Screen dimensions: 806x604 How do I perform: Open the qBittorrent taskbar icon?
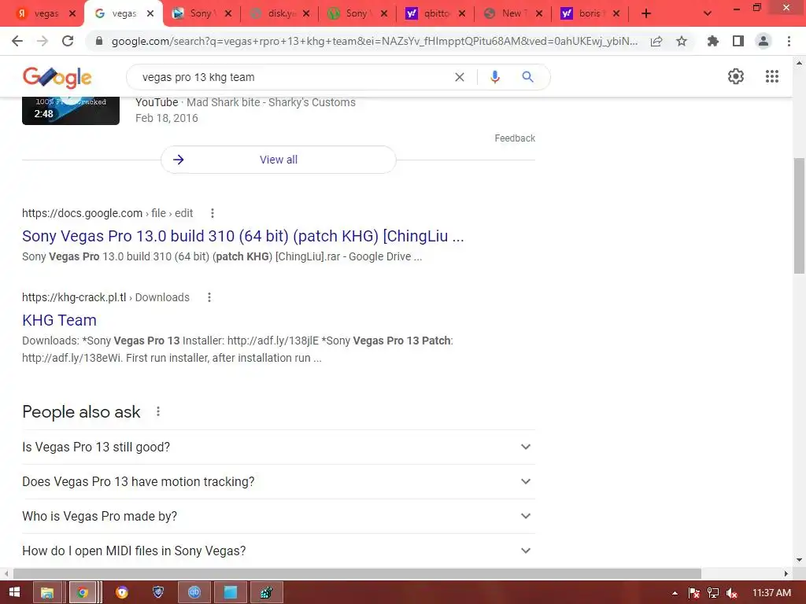(x=194, y=592)
